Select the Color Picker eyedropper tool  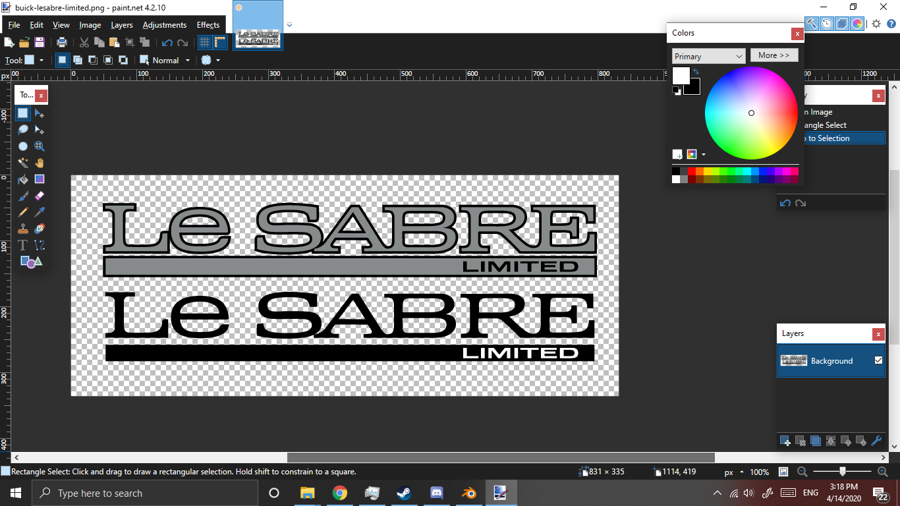pyautogui.click(x=40, y=212)
